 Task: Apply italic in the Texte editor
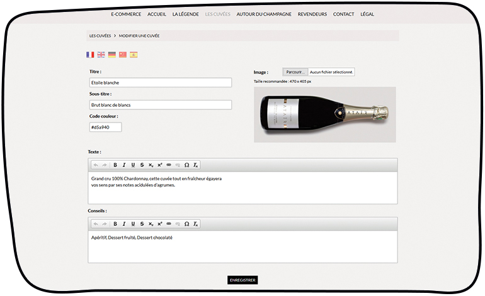click(124, 165)
